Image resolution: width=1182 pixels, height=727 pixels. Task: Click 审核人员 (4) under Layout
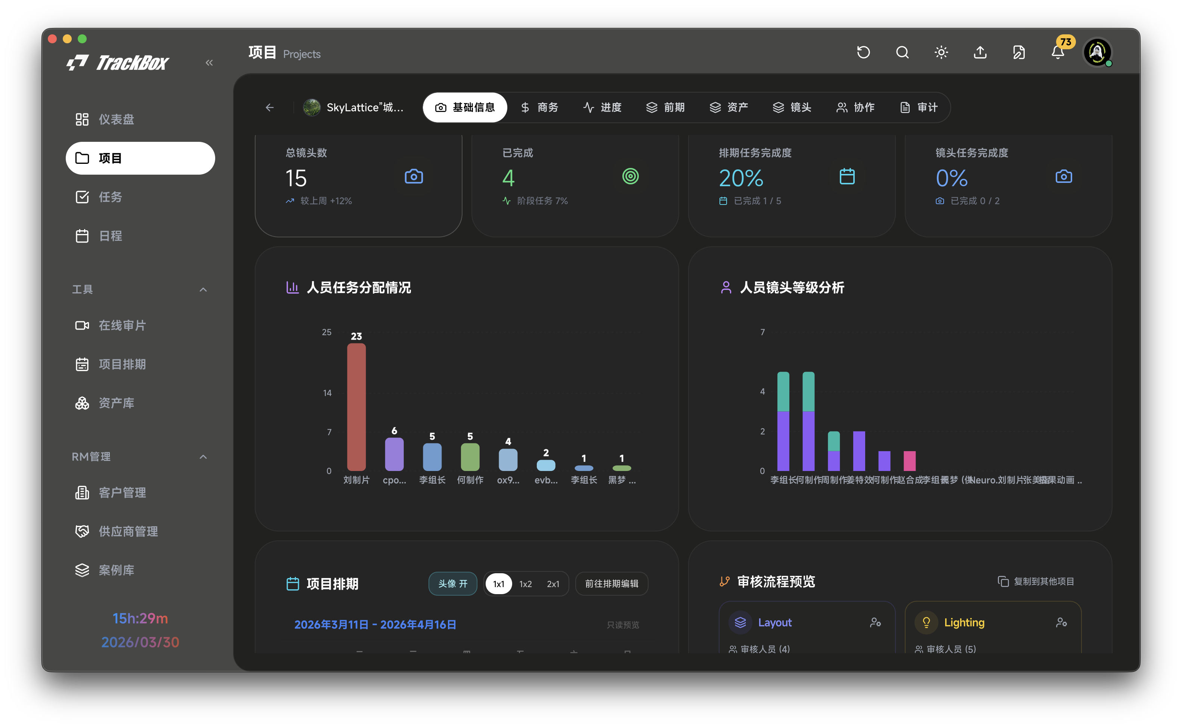coord(765,649)
